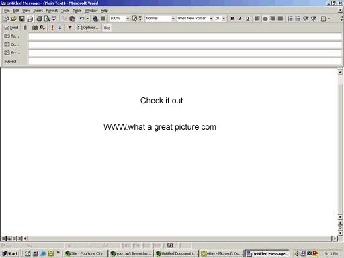
Task: Toggle the Bcc field button
Action: [107, 28]
